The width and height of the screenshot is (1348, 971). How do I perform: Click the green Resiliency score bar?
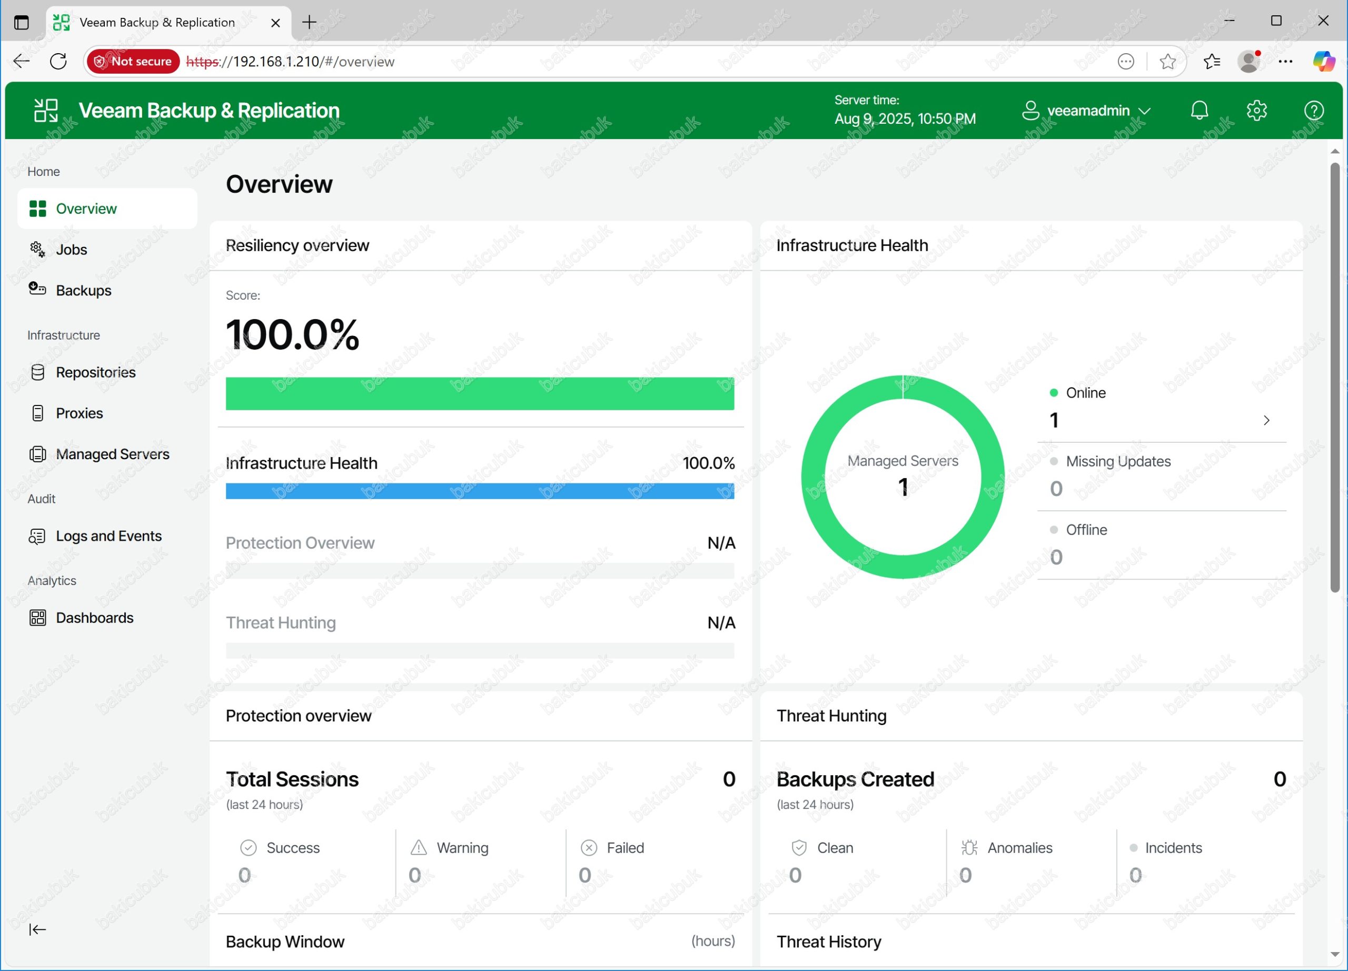480,393
